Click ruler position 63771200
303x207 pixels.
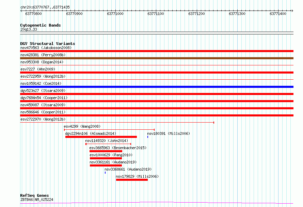(x=196, y=14)
